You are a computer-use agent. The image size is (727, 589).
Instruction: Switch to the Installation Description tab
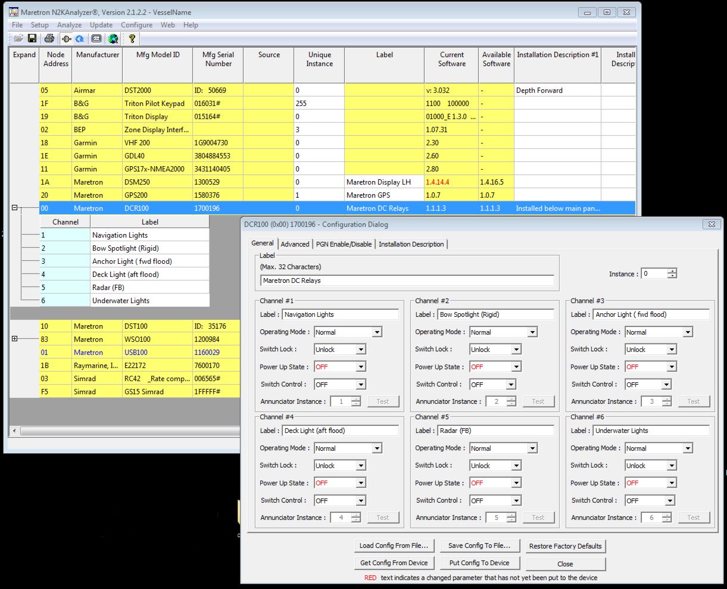pos(411,244)
